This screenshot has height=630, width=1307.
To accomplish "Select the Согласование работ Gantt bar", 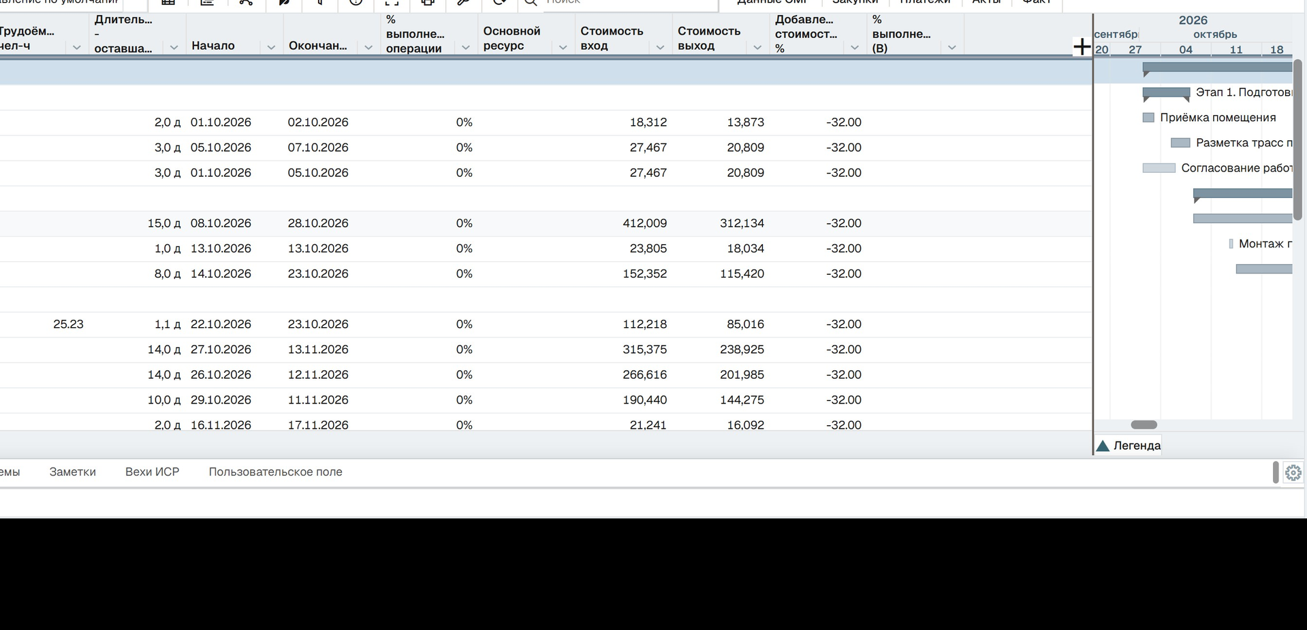I will point(1159,168).
